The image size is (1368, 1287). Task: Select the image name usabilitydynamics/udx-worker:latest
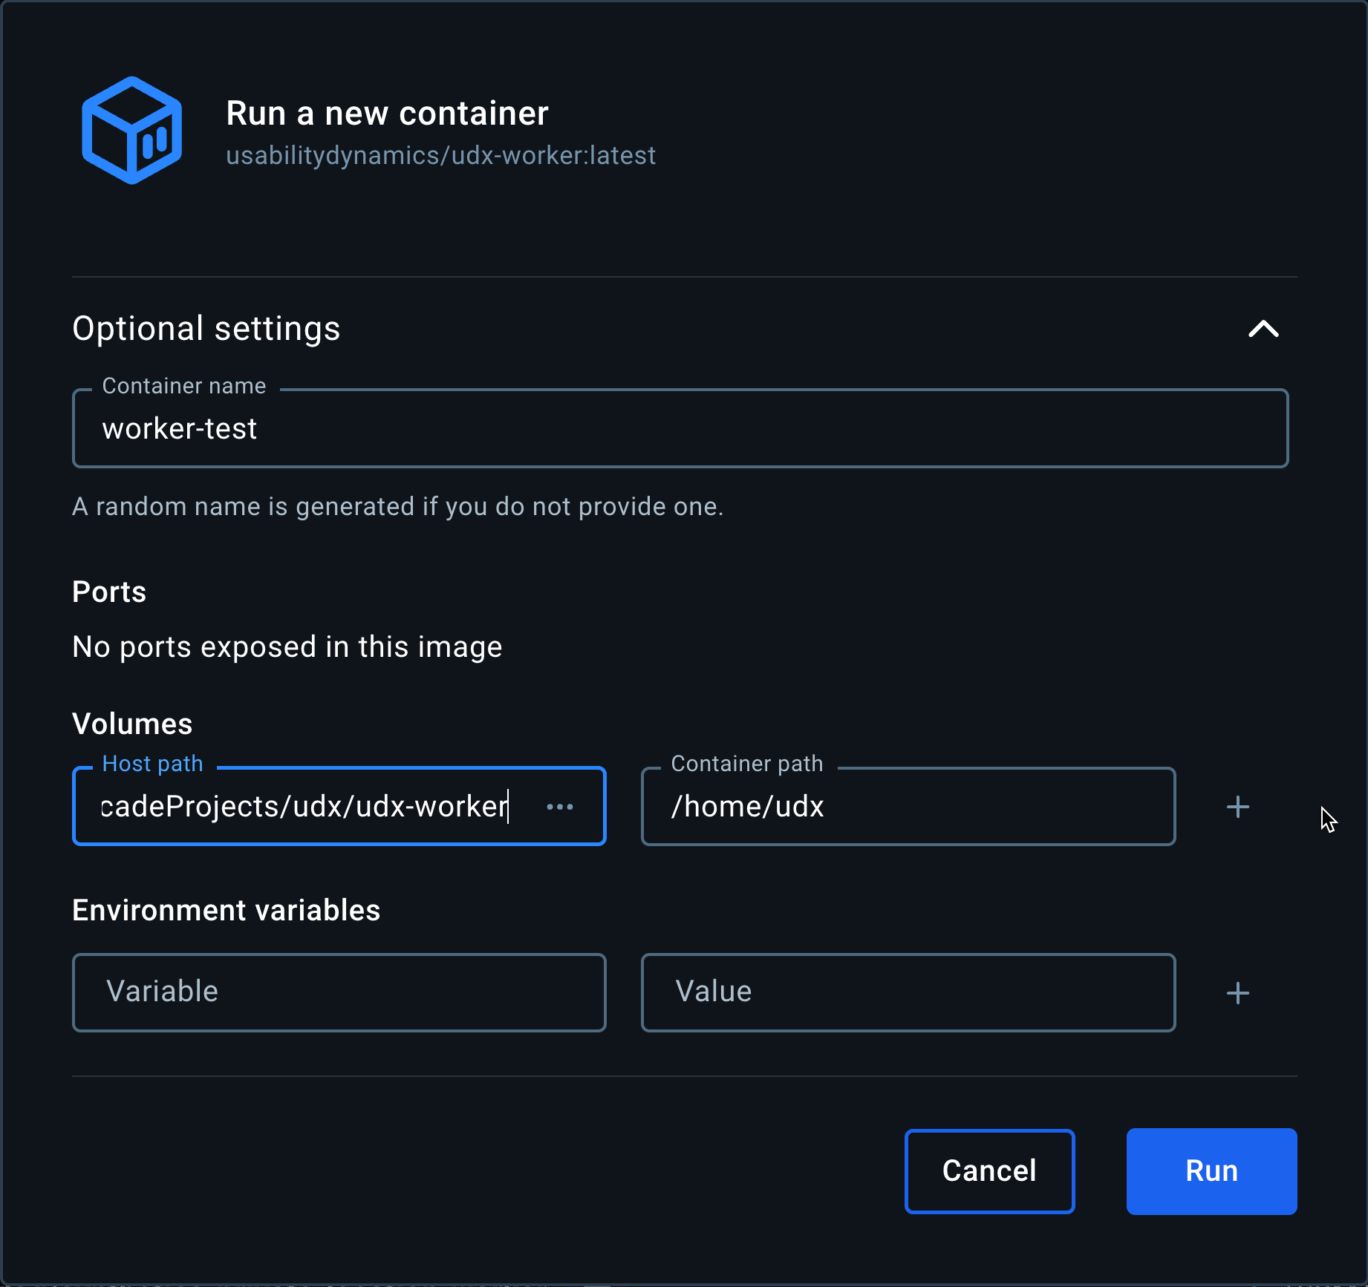click(440, 156)
